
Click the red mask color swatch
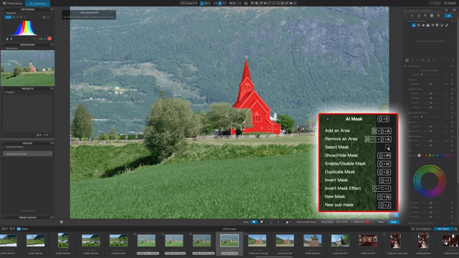367,221
